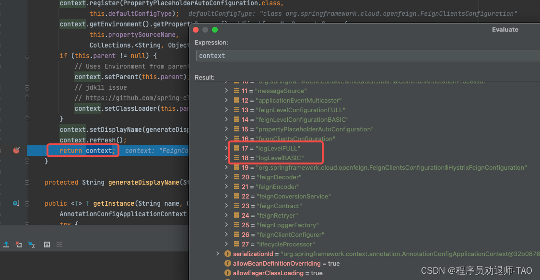
Task: Close the Evaluate window with the red button
Action: coord(196,30)
